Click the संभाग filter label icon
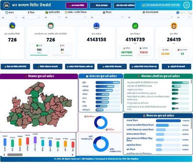This screenshot has height=163, width=193. click(7, 13)
